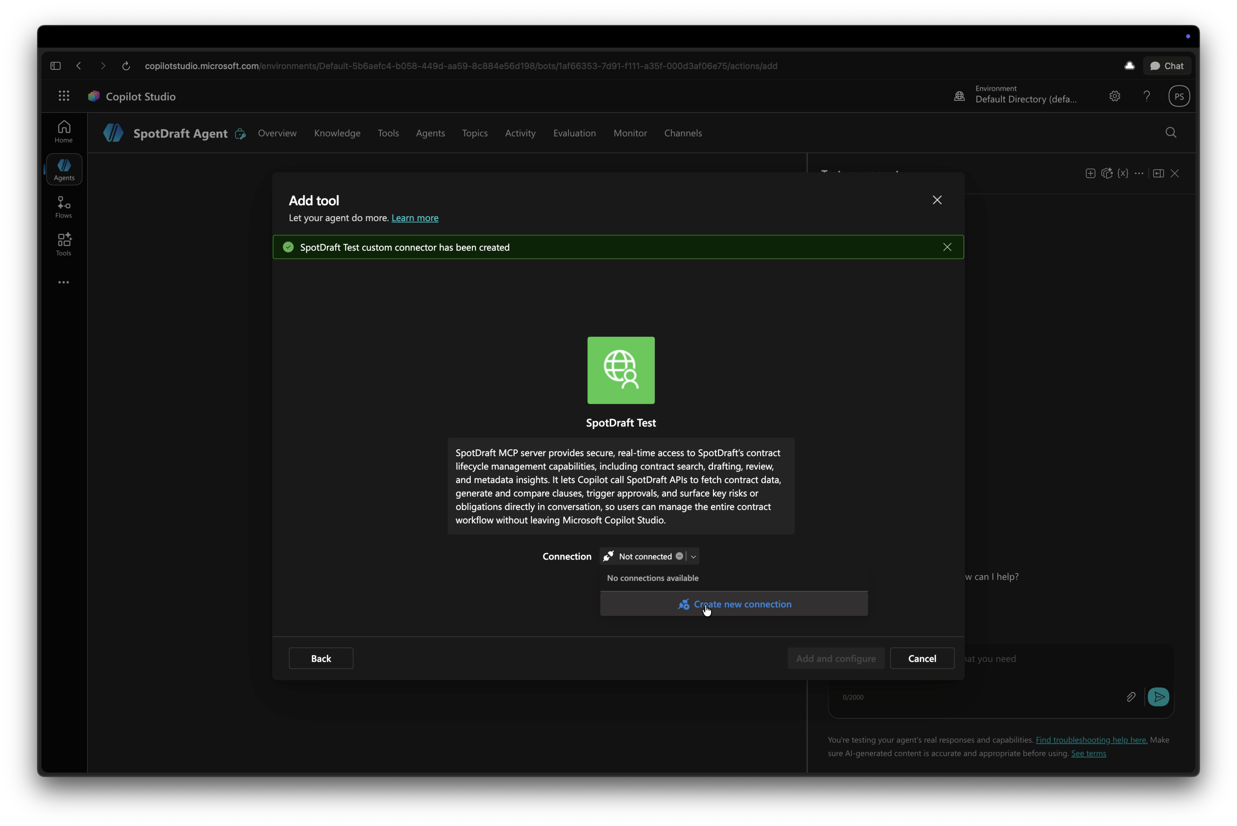Switch to the Channels tab
This screenshot has height=826, width=1237.
click(x=683, y=133)
